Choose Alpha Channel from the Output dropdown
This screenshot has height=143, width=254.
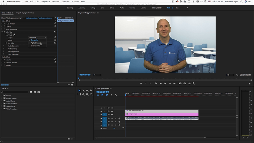pos(36,43)
